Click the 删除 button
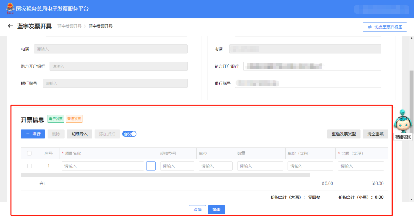The height and width of the screenshot is (217, 414). click(x=56, y=134)
